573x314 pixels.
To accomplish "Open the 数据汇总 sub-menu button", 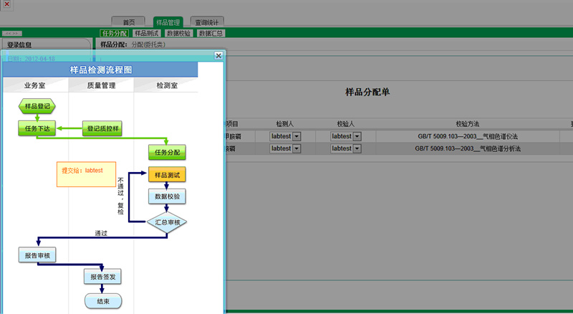I will click(211, 33).
